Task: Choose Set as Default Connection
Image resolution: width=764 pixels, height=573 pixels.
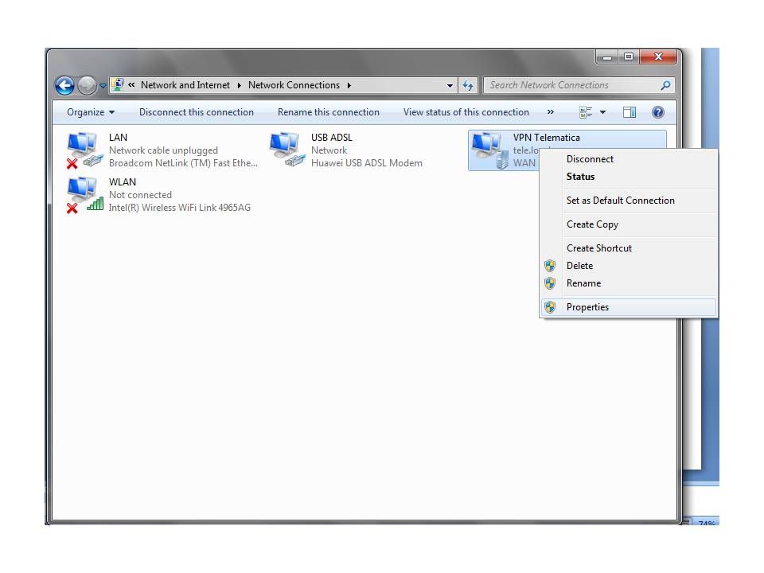Action: [x=620, y=201]
